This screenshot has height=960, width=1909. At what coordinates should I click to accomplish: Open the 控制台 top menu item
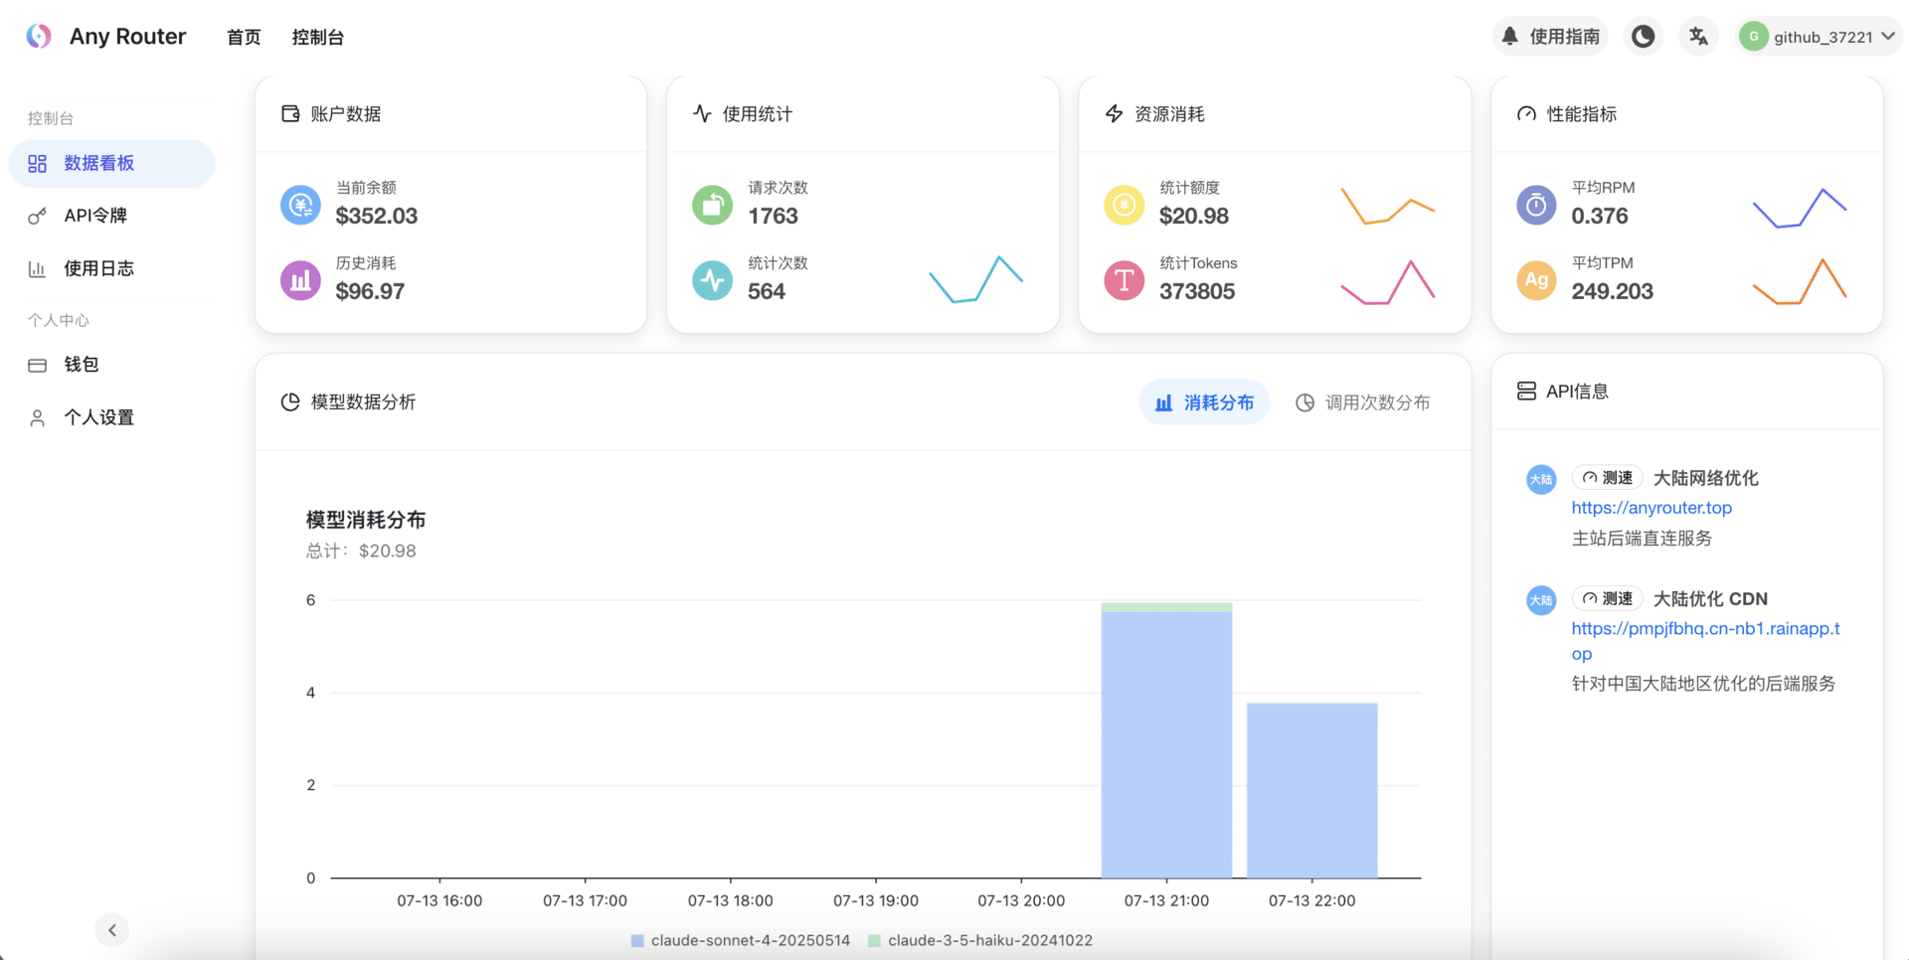317,38
